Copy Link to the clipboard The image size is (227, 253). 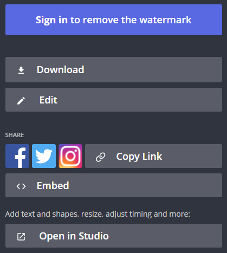pyautogui.click(x=153, y=156)
